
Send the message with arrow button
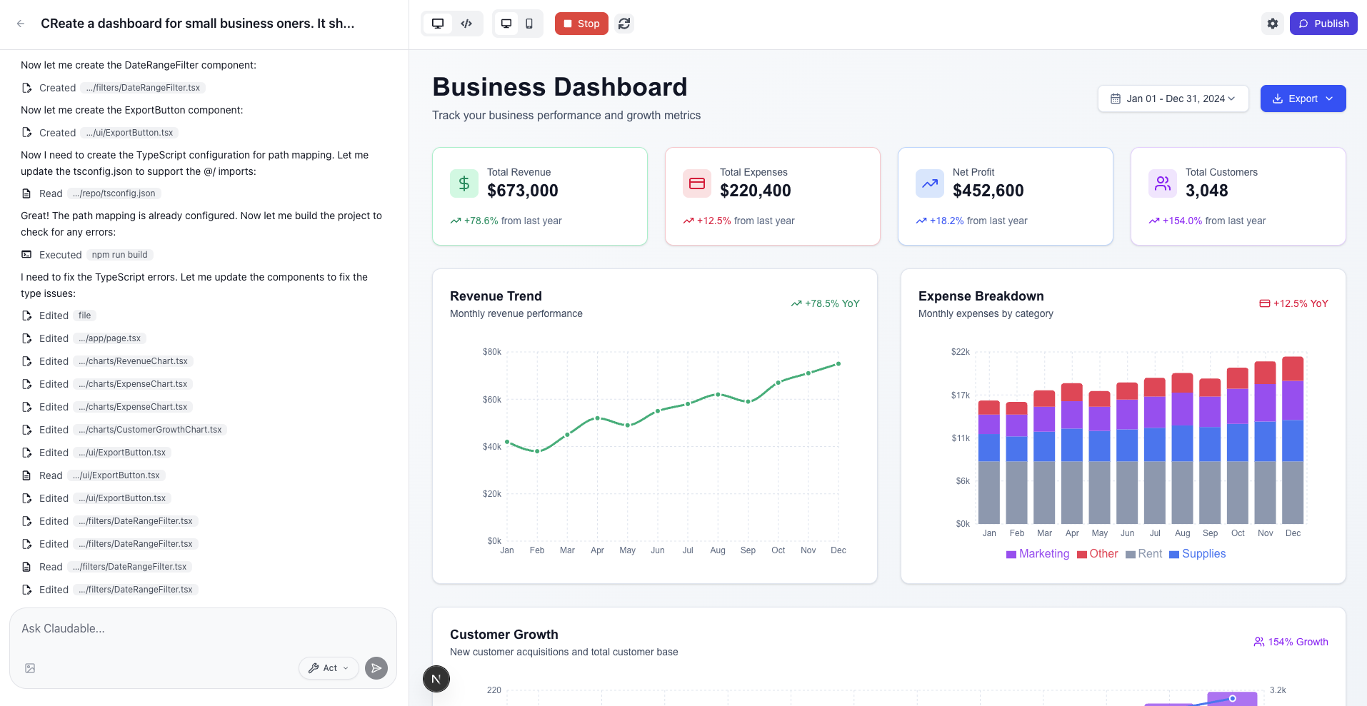(376, 668)
